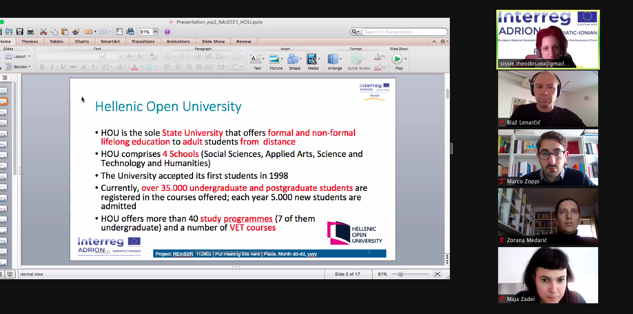
Task: Click the font color A swatch
Action: pos(134,67)
